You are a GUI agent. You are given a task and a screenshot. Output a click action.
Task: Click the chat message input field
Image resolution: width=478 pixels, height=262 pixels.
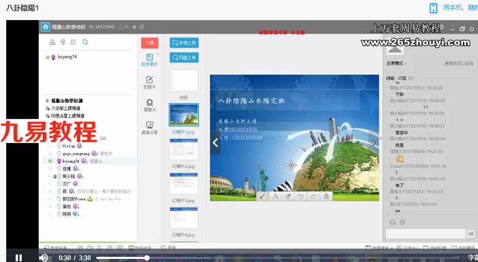point(425,234)
